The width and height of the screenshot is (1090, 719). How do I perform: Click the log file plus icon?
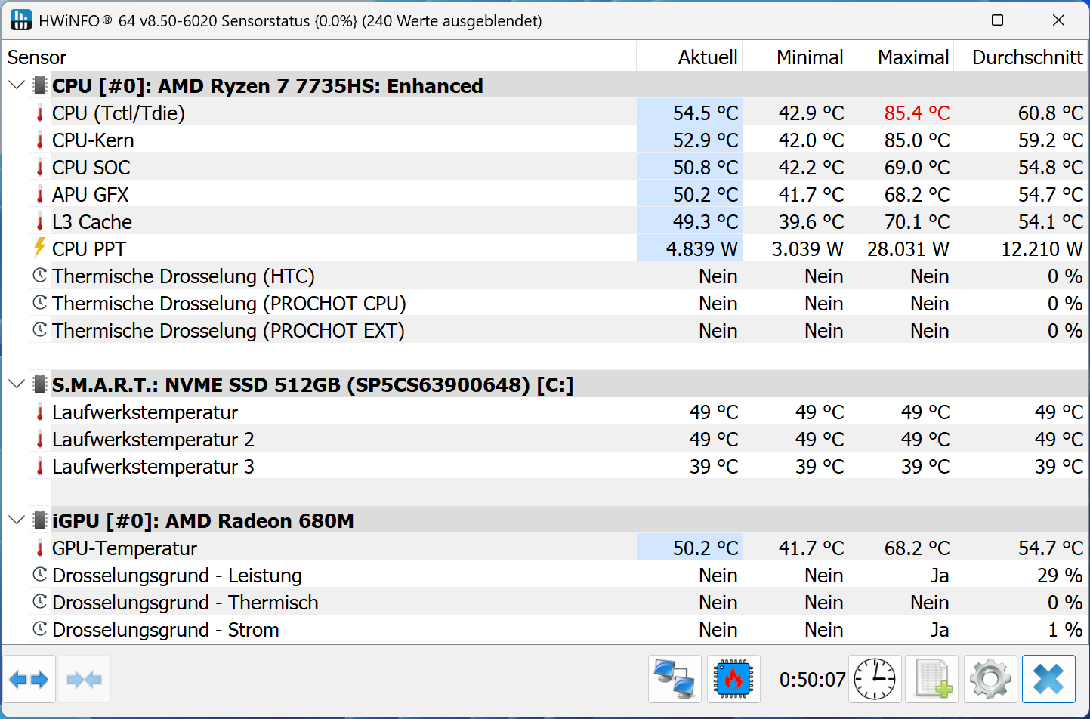click(x=932, y=680)
